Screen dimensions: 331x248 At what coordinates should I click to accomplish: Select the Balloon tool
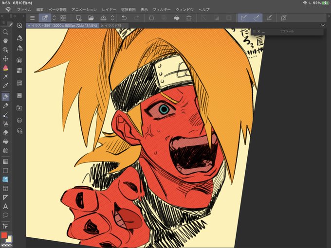click(5, 215)
